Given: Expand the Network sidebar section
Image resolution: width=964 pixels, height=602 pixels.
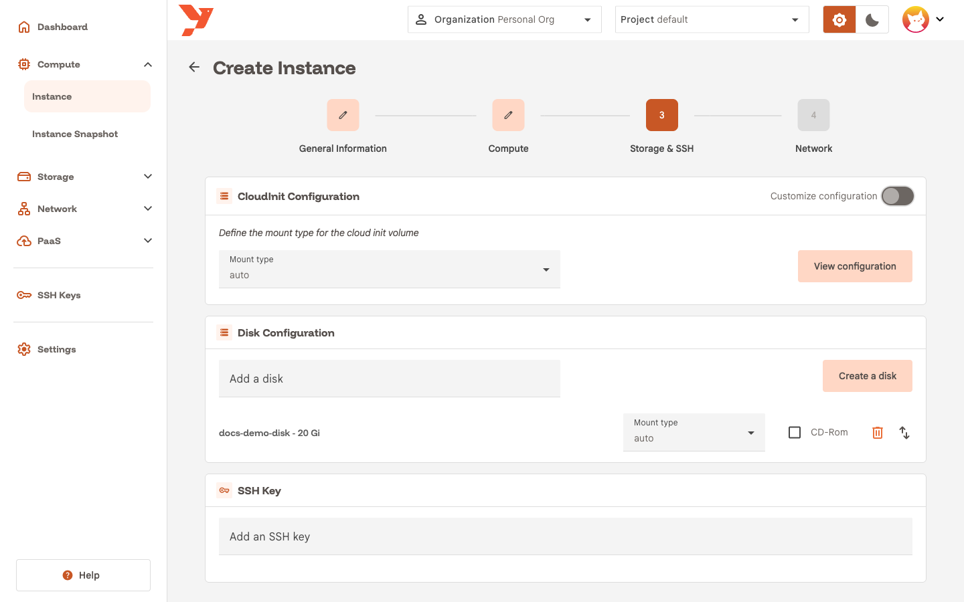Looking at the screenshot, I should click(x=148, y=209).
